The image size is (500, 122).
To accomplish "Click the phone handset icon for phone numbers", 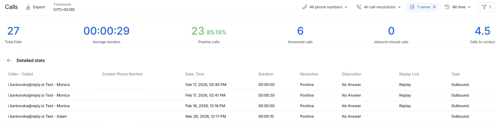I will point(305,7).
